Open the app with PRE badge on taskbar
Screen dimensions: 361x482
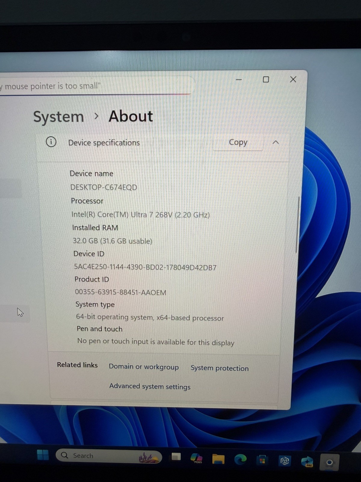point(307,462)
